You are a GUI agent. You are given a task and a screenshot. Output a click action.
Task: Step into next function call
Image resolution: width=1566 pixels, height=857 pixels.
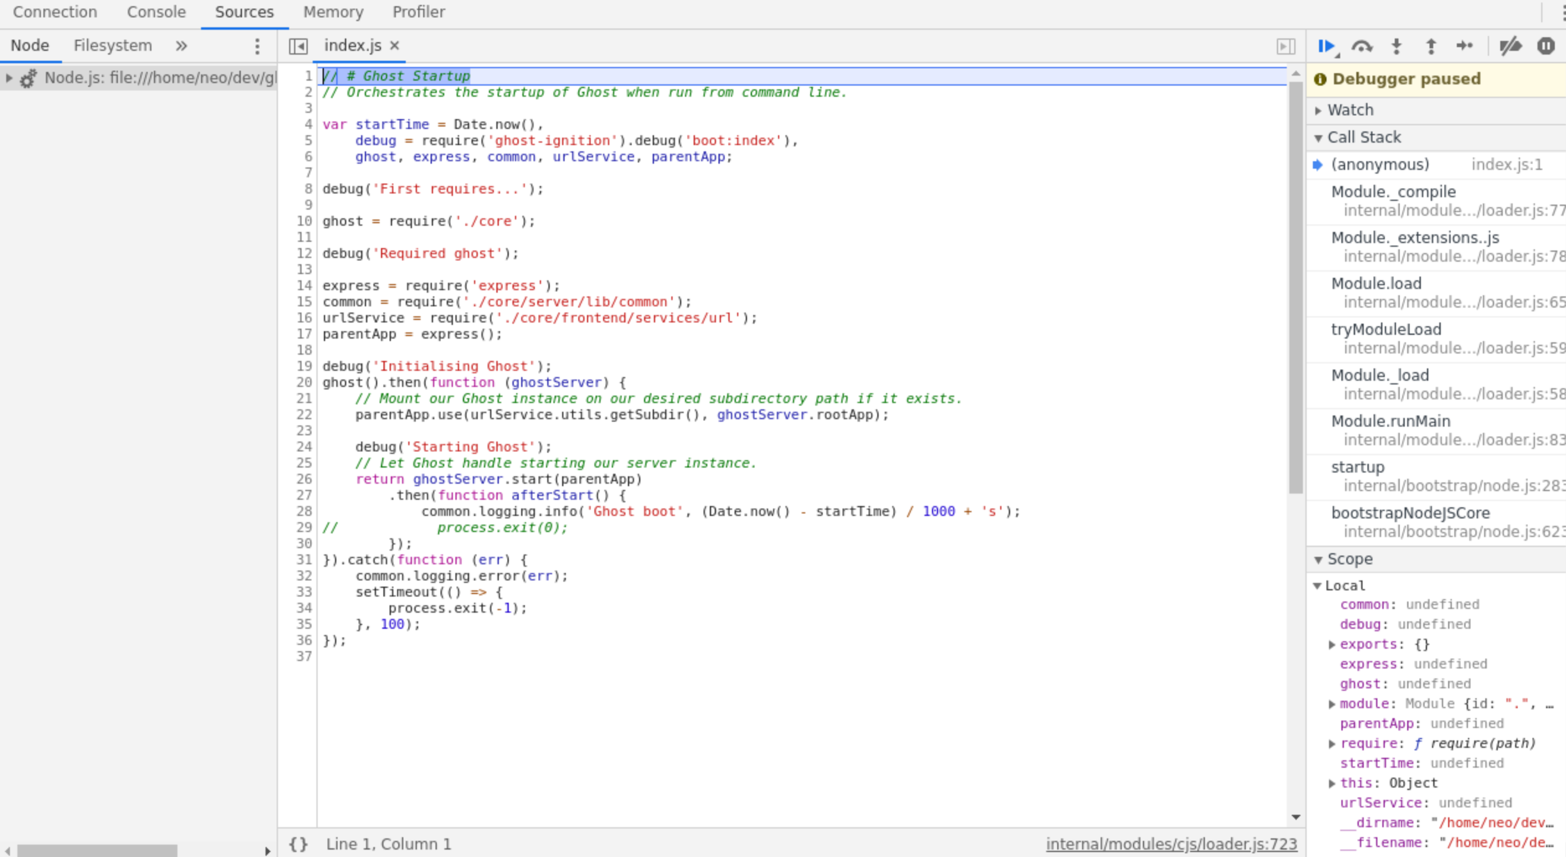(1396, 47)
